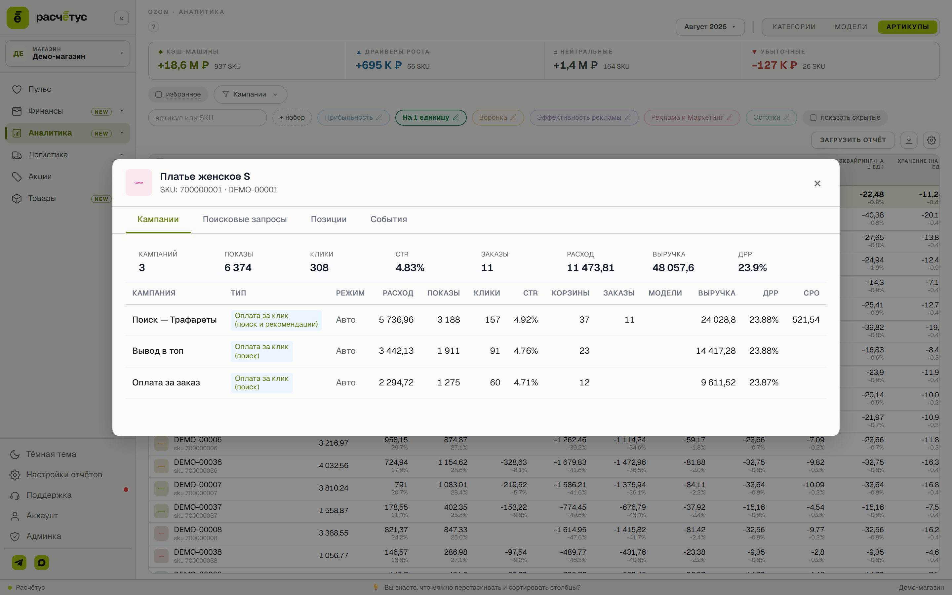Viewport: 952px width, 595px height.
Task: Click the Поддержка headset icon
Action: [15, 495]
